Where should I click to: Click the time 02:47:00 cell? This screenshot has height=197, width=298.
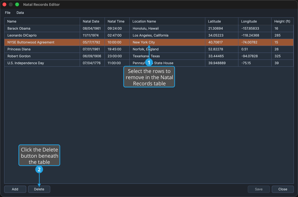click(x=117, y=35)
